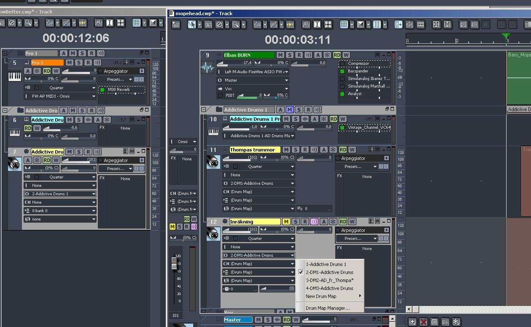The width and height of the screenshot is (531, 327).
Task: Click the Thompas trummor track name field
Action: pos(254,149)
